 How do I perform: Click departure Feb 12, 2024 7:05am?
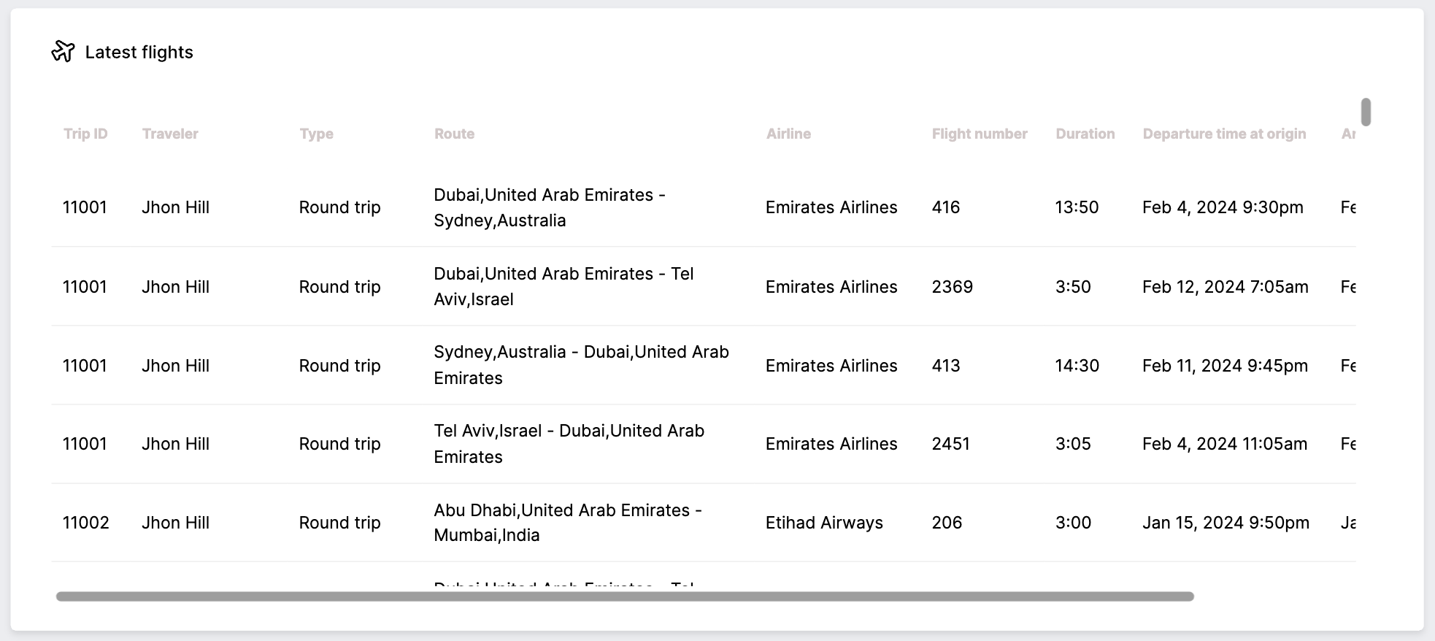click(1226, 288)
